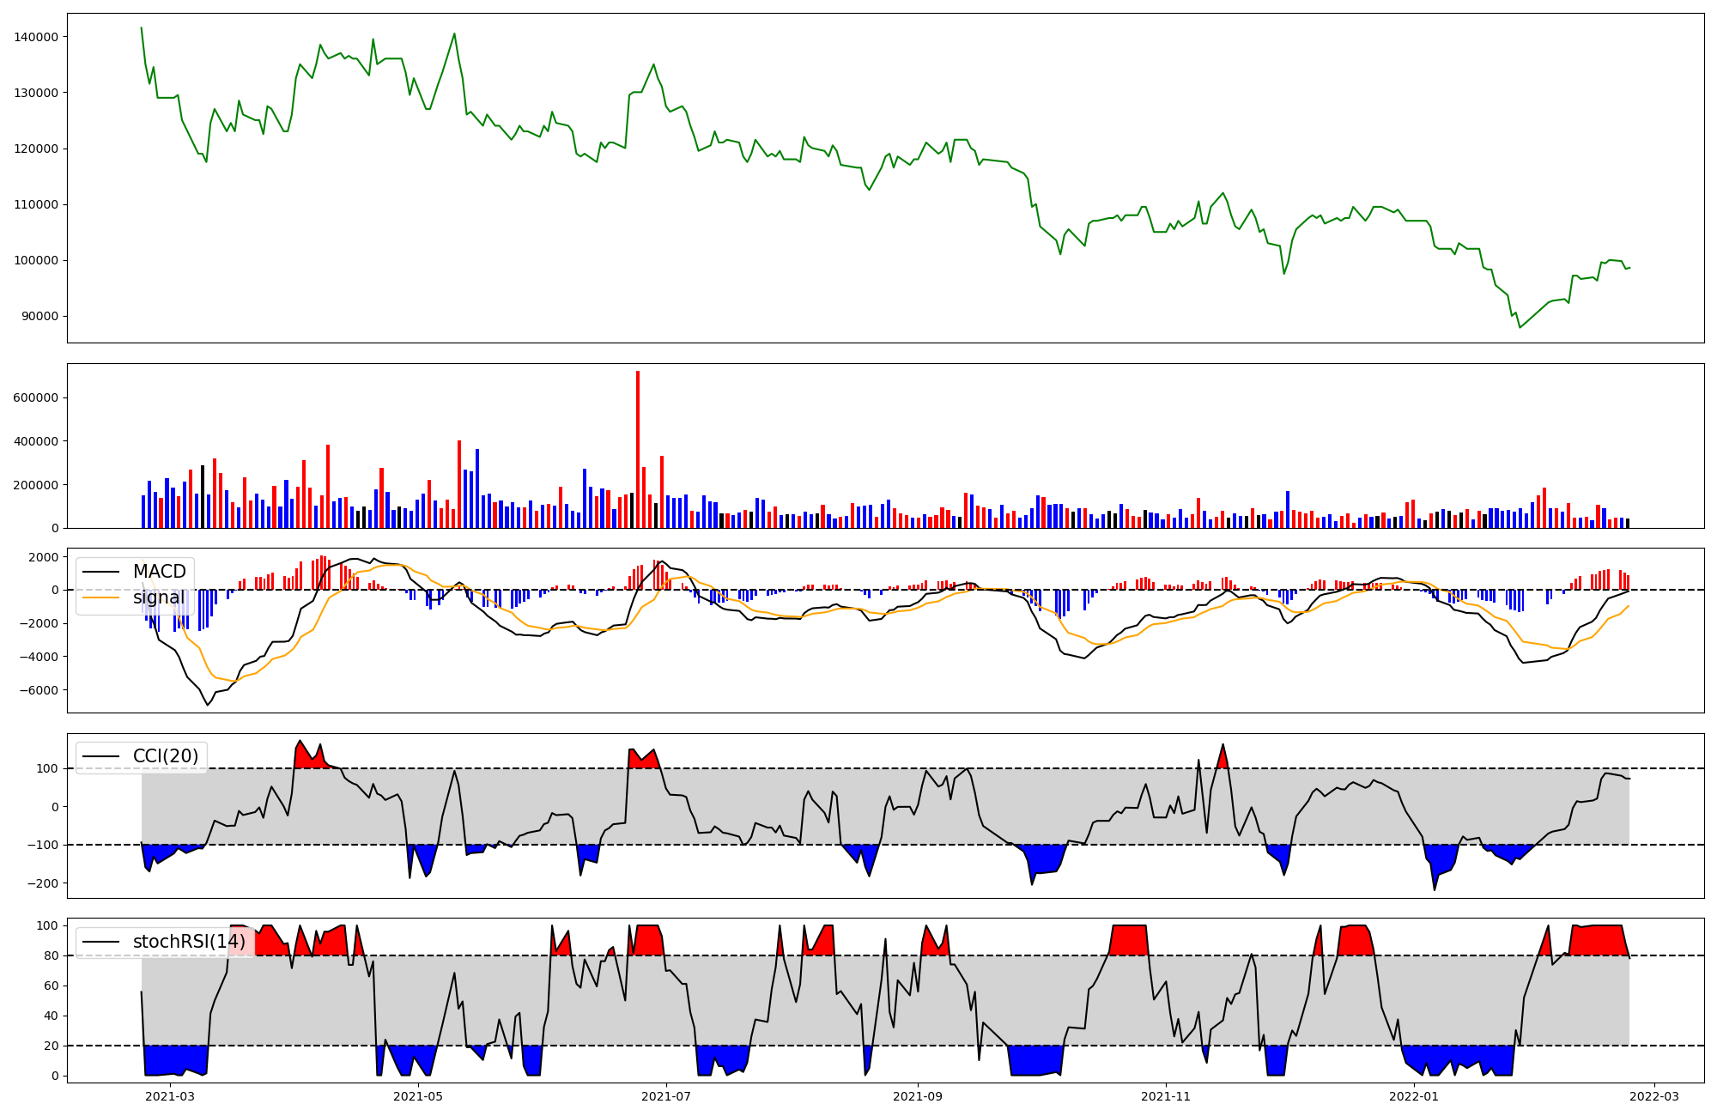Click the 2022-01 x-axis date label
The image size is (1717, 1116).
point(1414,1096)
